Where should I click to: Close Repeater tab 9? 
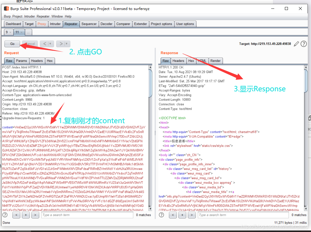(10, 32)
